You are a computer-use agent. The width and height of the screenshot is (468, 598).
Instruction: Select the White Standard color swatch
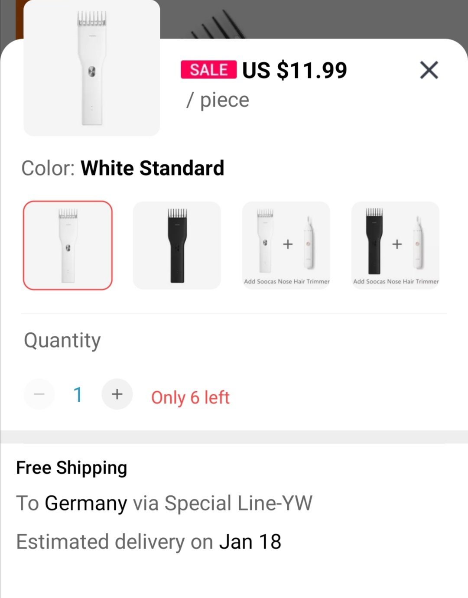pyautogui.click(x=68, y=245)
